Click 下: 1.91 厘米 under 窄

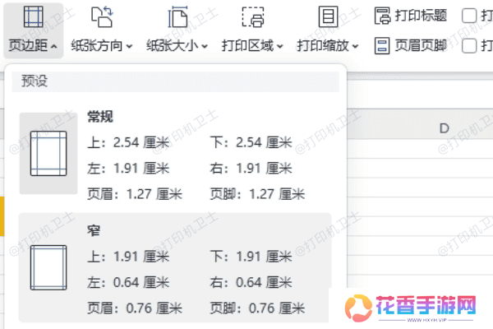click(x=251, y=257)
